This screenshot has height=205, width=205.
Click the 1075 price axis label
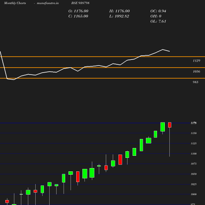pos(194,164)
